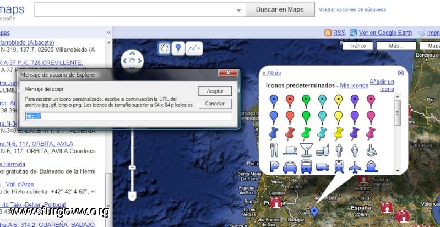Open the N-6, 117, ORBITA, AVILA entry
440x227 pixels.
36,144
